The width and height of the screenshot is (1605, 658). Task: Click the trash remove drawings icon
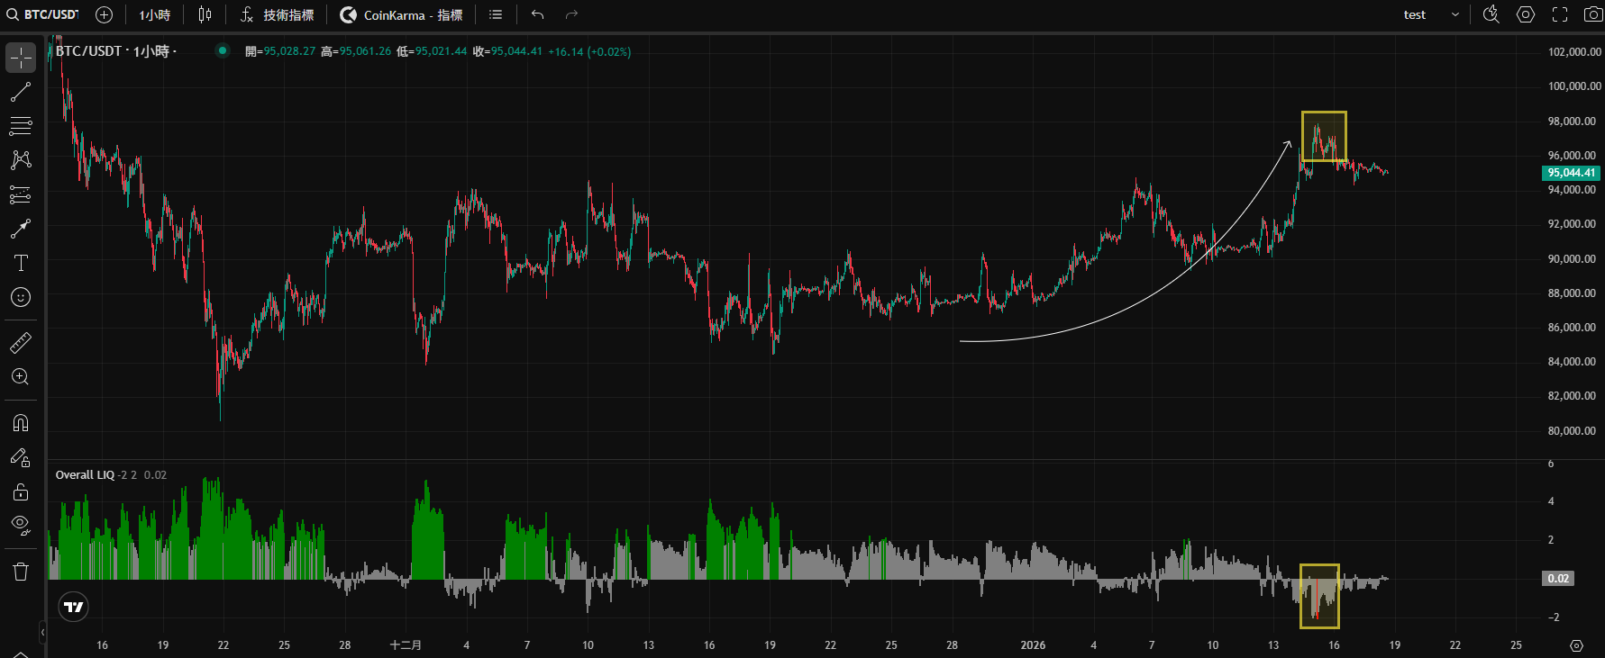(x=21, y=572)
